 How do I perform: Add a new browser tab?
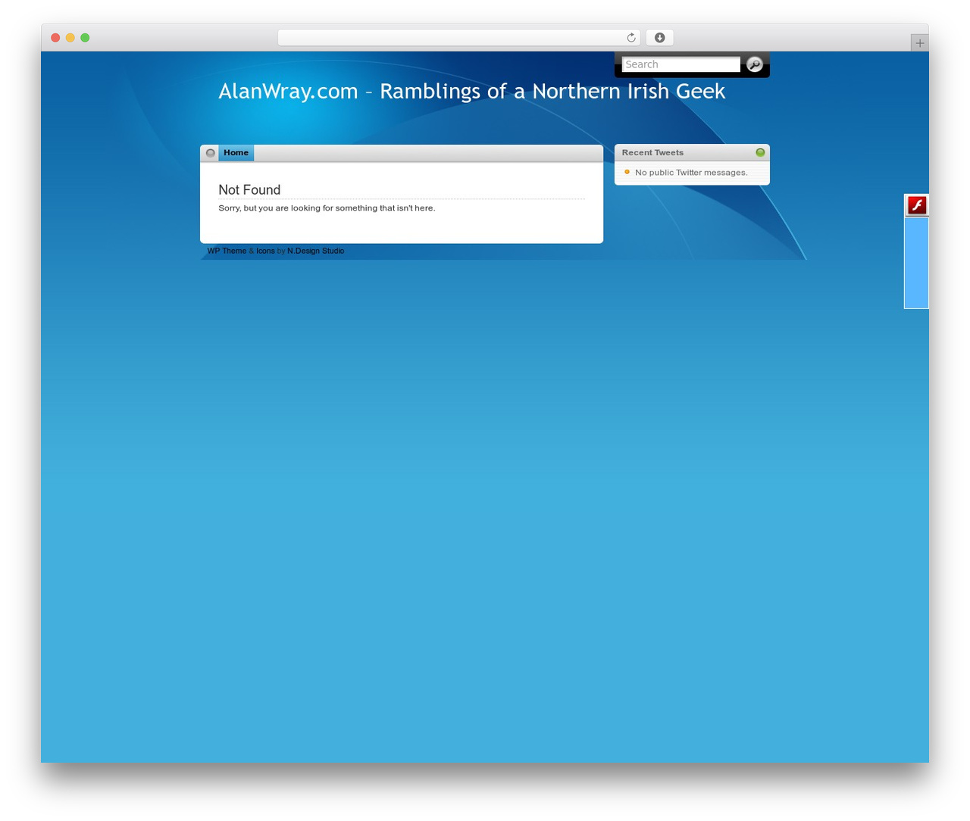[x=919, y=43]
